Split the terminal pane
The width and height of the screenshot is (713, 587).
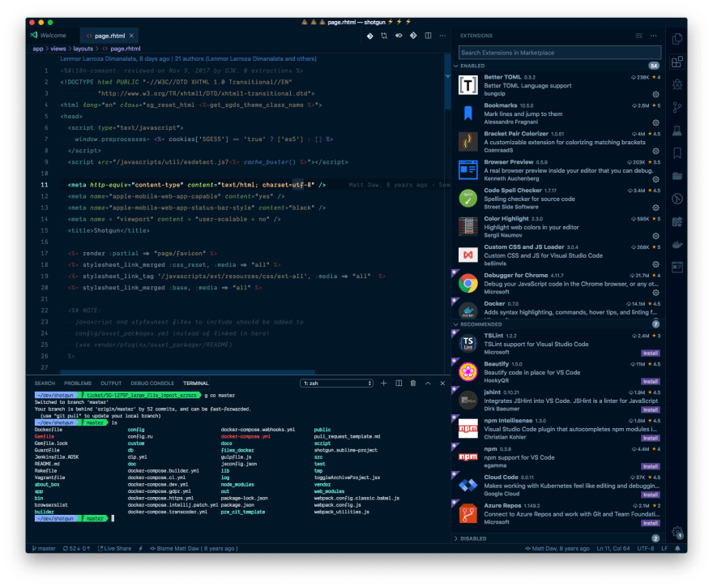point(399,383)
